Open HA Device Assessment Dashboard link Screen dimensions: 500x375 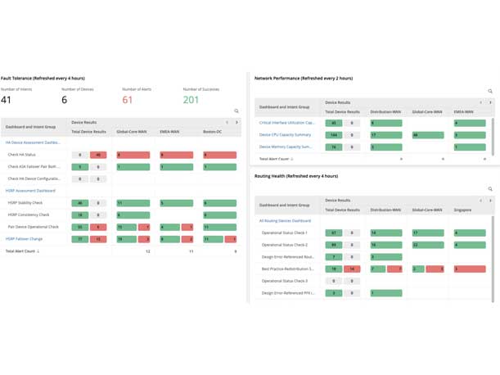coord(33,142)
